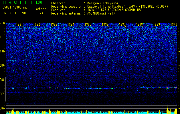Click the meteor count value 74
The height and width of the screenshot is (114, 180).
[41, 13]
